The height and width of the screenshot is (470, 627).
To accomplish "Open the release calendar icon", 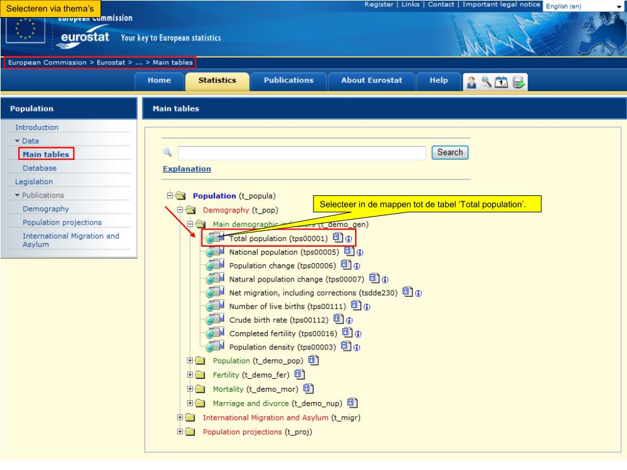I will (x=501, y=82).
